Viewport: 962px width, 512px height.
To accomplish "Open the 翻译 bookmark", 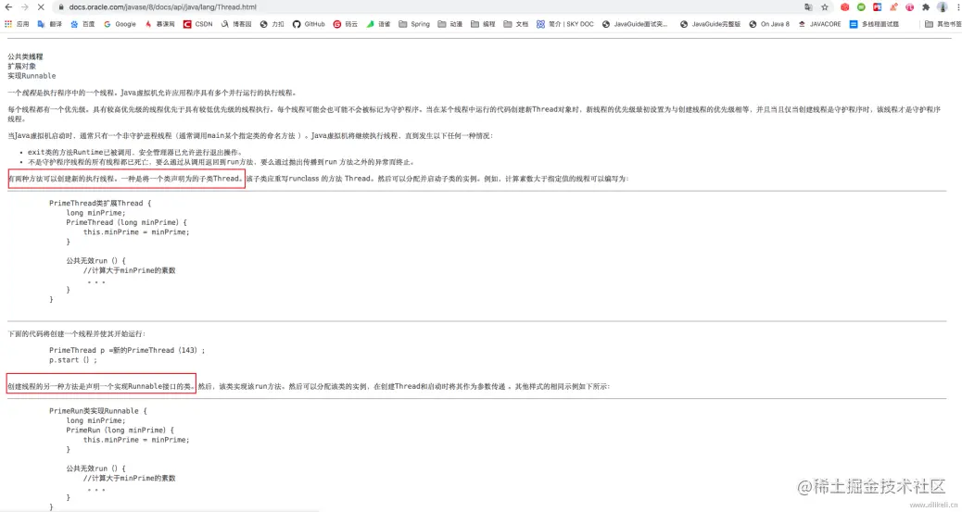I will 50,24.
